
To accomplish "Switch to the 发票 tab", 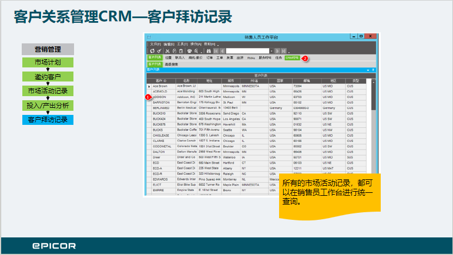I will tap(230, 58).
